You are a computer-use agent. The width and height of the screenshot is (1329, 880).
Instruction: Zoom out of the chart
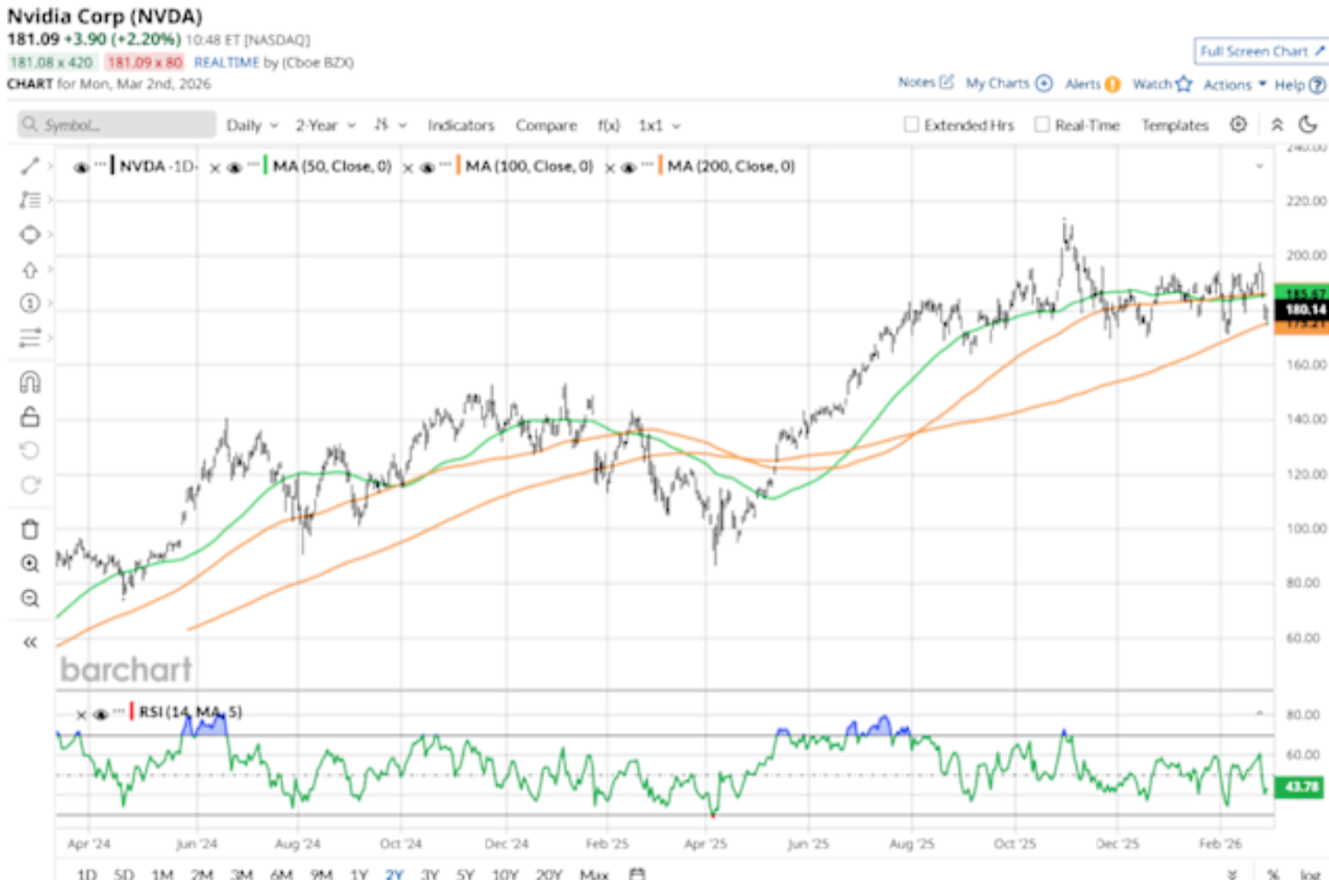tap(30, 598)
